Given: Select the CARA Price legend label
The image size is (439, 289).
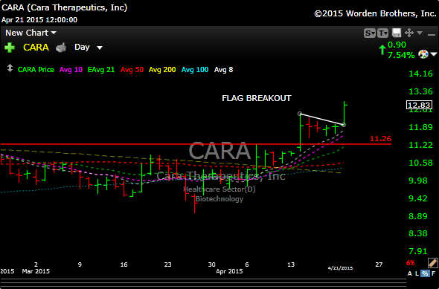Looking at the screenshot, I should pos(36,70).
